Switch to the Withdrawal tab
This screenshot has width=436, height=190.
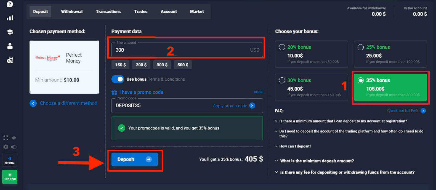tap(72, 12)
